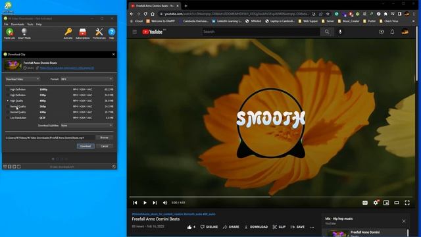
Task: Click the save path text field
Action: 50,138
